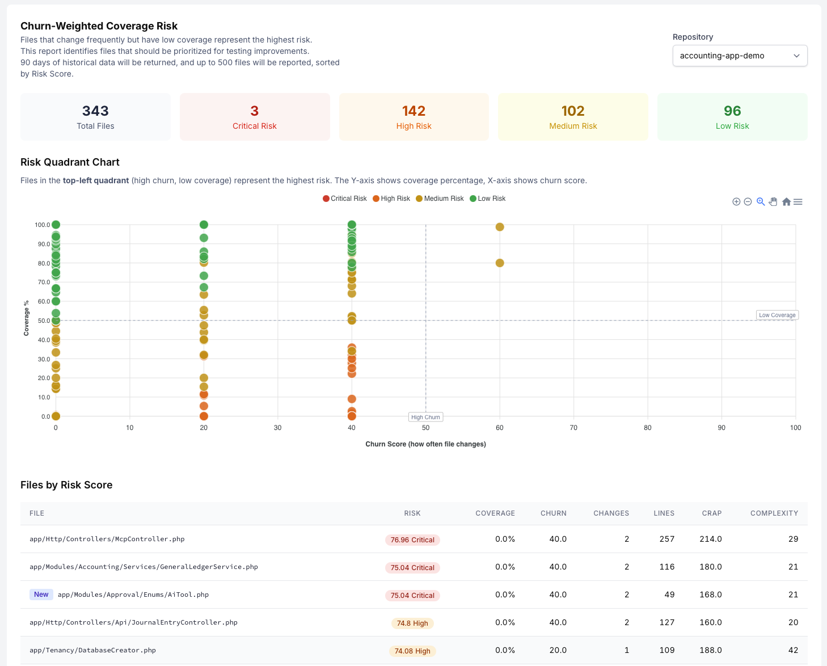
Task: Click the Critical Risk summary card
Action: coord(255,117)
